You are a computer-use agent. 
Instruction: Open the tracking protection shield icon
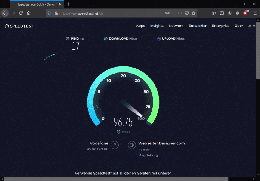(49, 13)
